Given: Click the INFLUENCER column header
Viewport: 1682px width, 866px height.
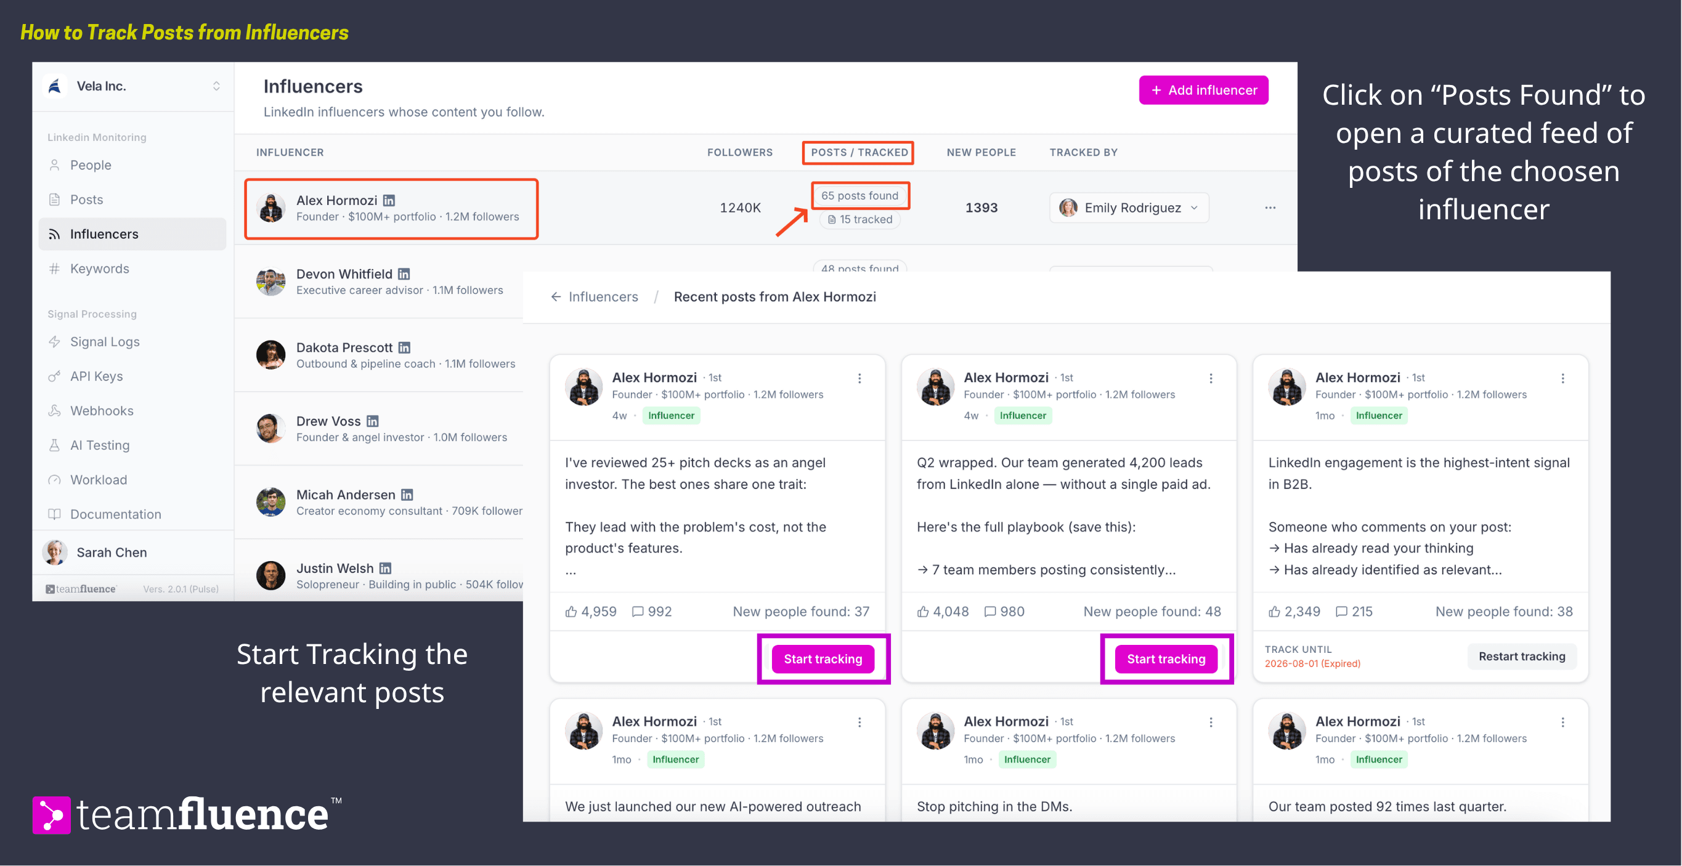Looking at the screenshot, I should 290,153.
